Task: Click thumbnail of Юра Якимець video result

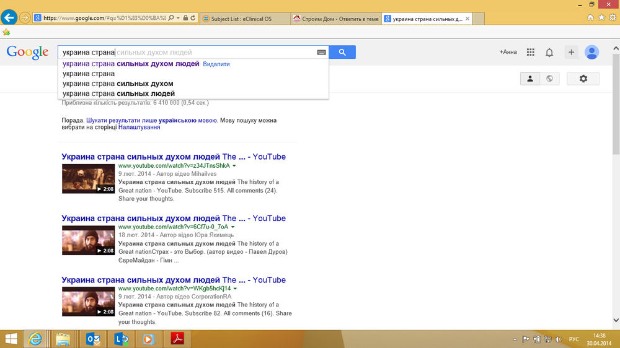Action: [88, 240]
